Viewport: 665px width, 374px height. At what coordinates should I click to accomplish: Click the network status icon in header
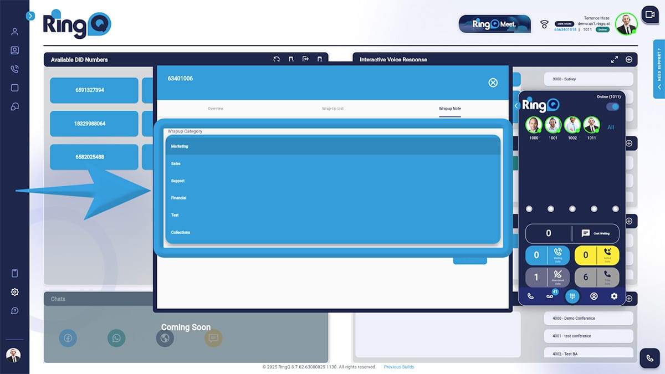[544, 24]
